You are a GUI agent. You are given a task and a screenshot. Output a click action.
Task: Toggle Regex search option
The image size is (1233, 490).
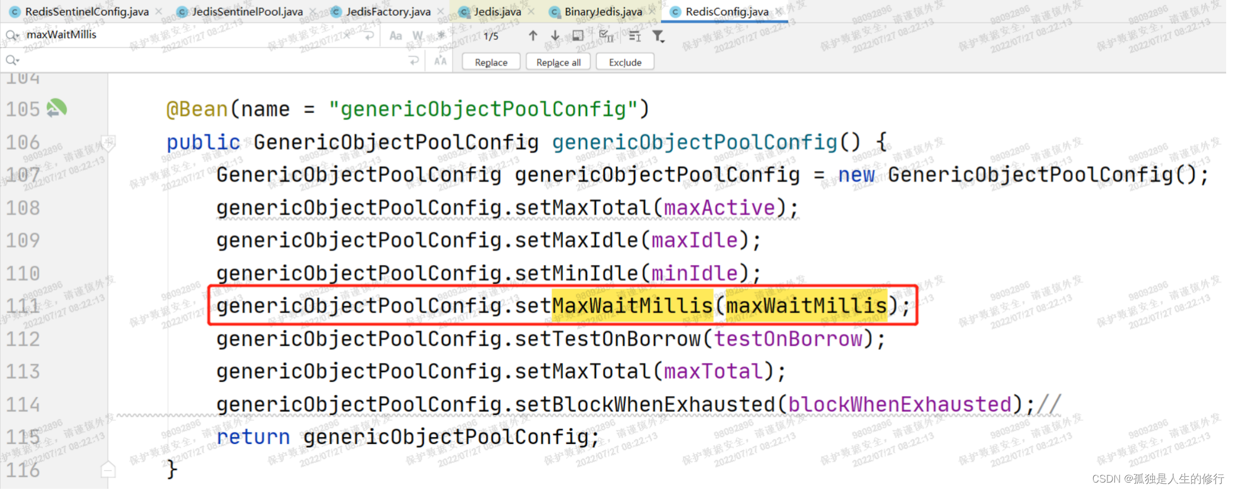[440, 35]
